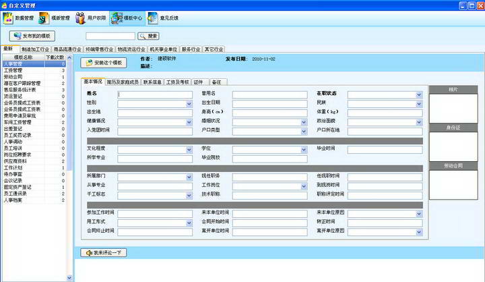The width and height of the screenshot is (485, 282).
Task: Expand the 文化程度 dropdown
Action: click(x=189, y=150)
